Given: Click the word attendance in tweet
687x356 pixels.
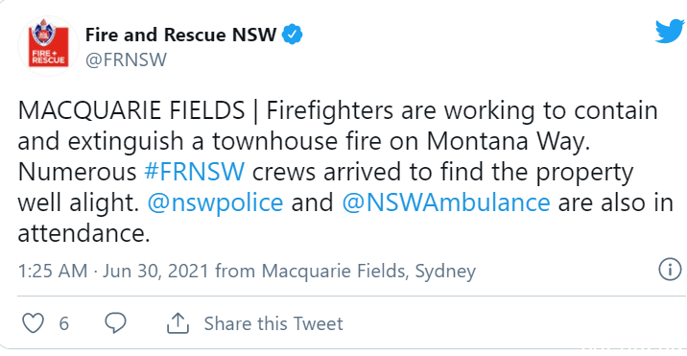Looking at the screenshot, I should (83, 234).
